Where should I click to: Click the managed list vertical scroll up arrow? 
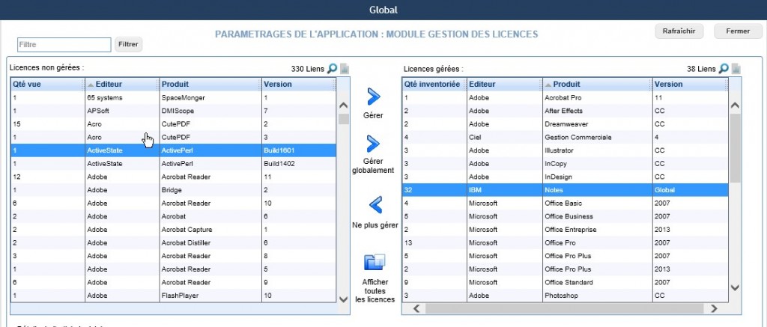pyautogui.click(x=735, y=106)
